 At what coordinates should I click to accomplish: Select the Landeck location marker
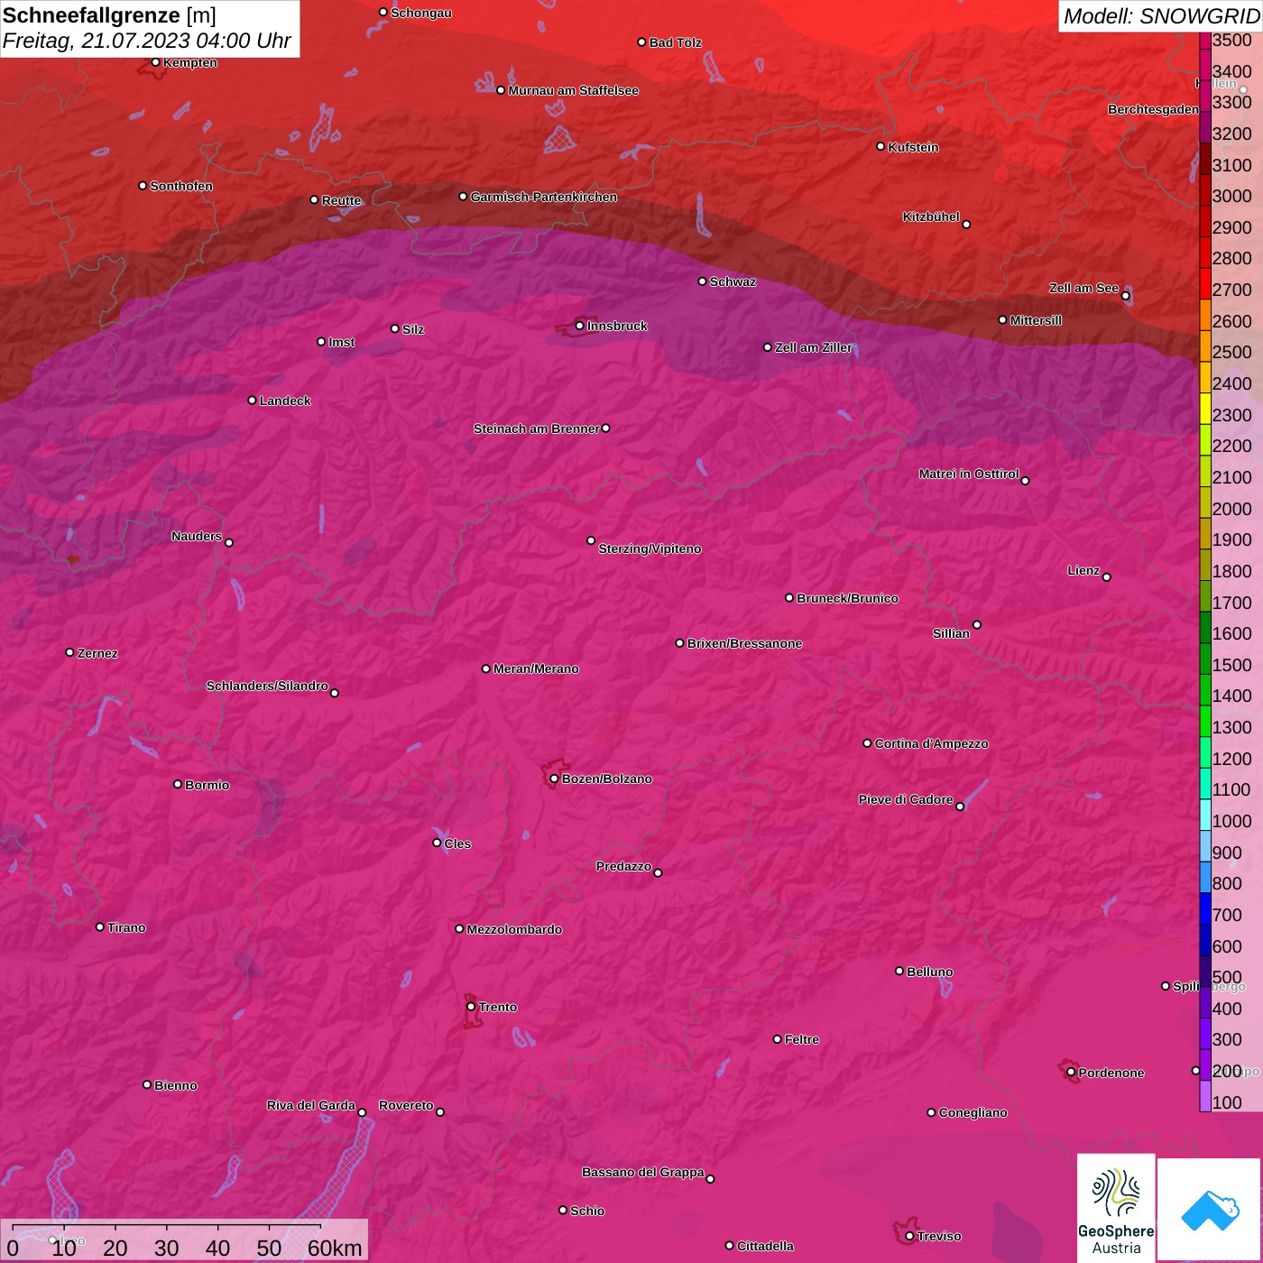pyautogui.click(x=252, y=400)
